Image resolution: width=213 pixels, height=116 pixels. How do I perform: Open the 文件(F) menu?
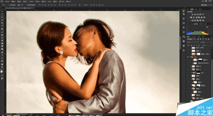point(7,2)
